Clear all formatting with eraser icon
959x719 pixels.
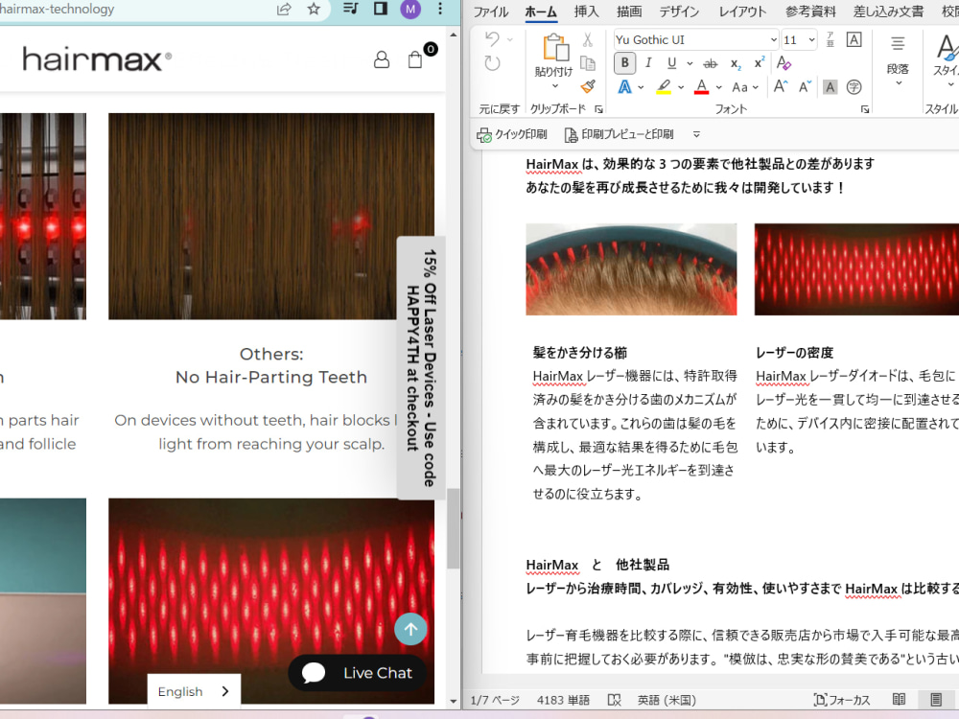(784, 63)
